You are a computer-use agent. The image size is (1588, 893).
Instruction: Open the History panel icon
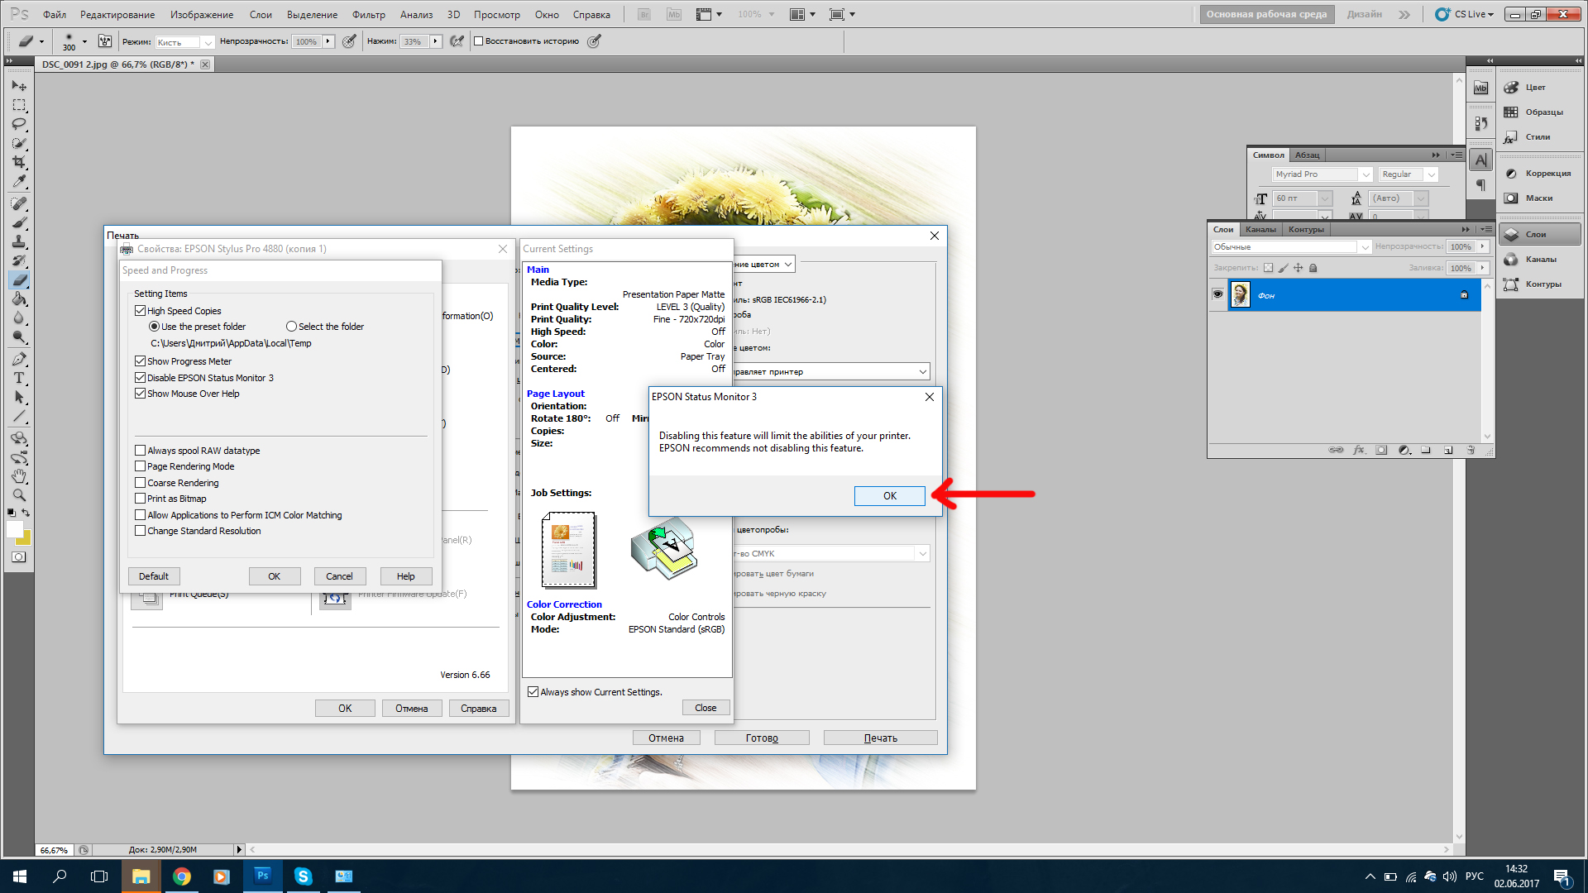(1480, 124)
